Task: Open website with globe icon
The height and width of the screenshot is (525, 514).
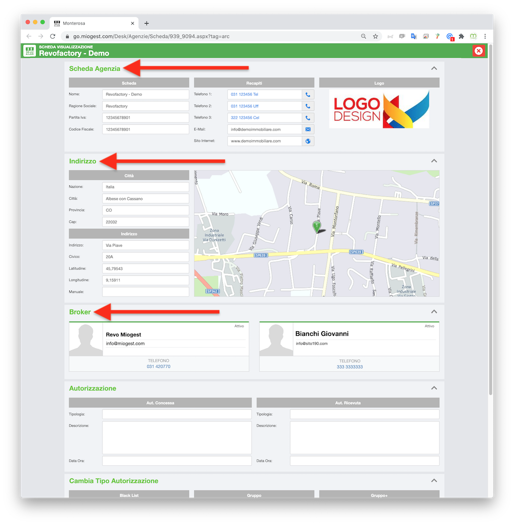Action: pyautogui.click(x=308, y=141)
